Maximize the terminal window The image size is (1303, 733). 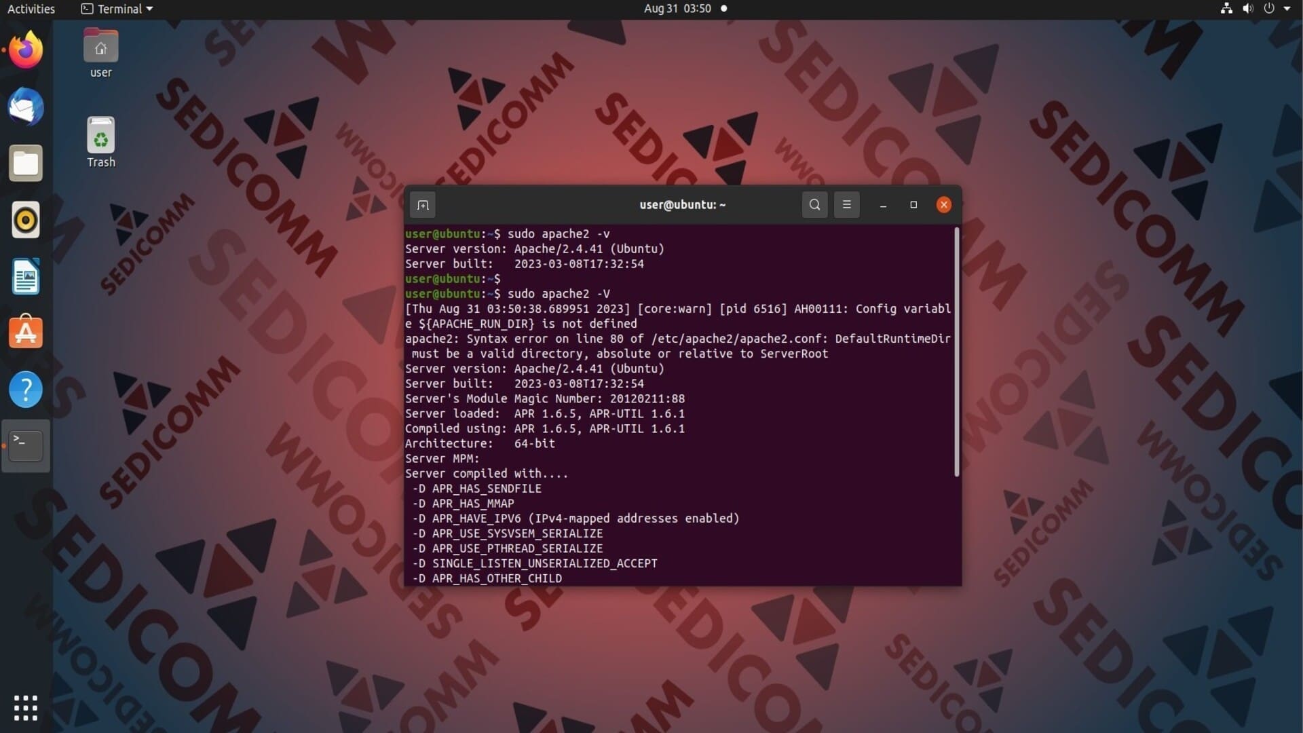click(x=913, y=204)
